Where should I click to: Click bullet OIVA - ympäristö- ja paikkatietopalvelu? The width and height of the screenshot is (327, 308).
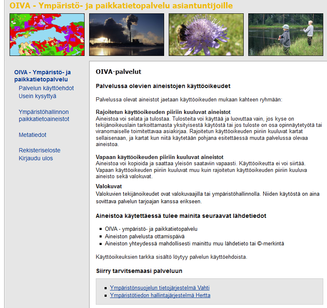(x=151, y=229)
